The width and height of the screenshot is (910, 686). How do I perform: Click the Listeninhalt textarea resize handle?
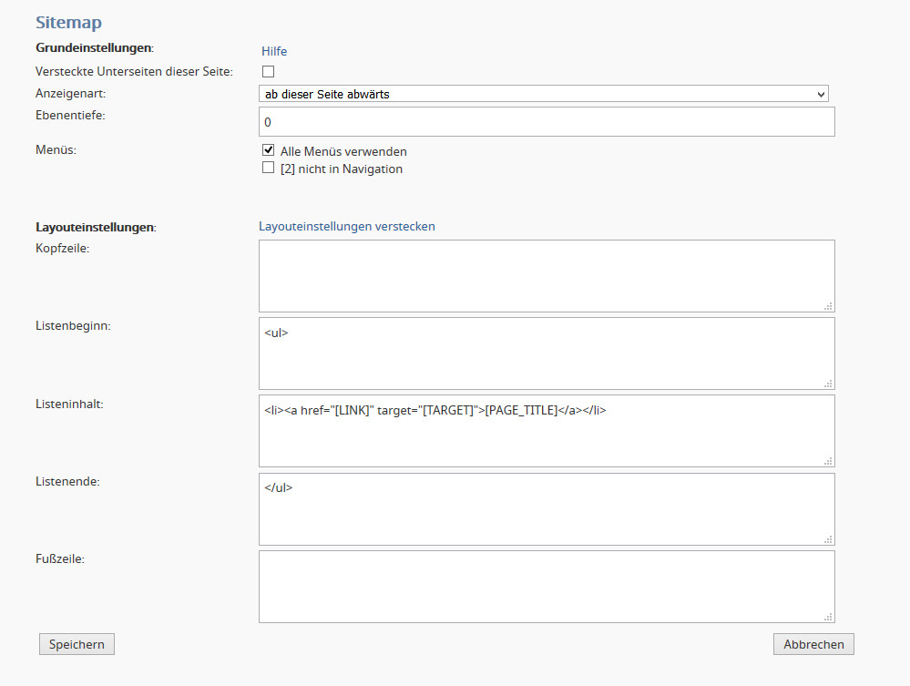pos(828,462)
